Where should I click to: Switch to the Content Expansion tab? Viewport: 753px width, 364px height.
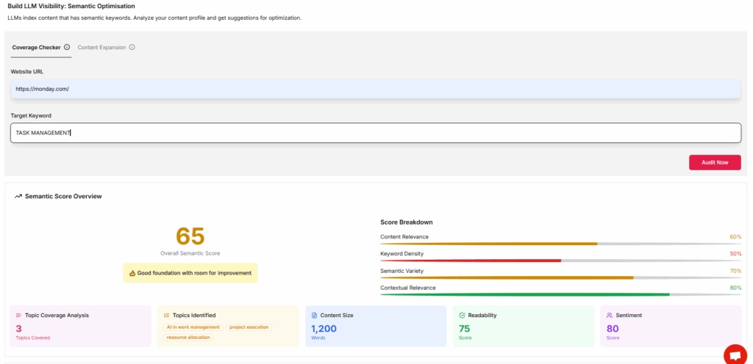click(101, 47)
